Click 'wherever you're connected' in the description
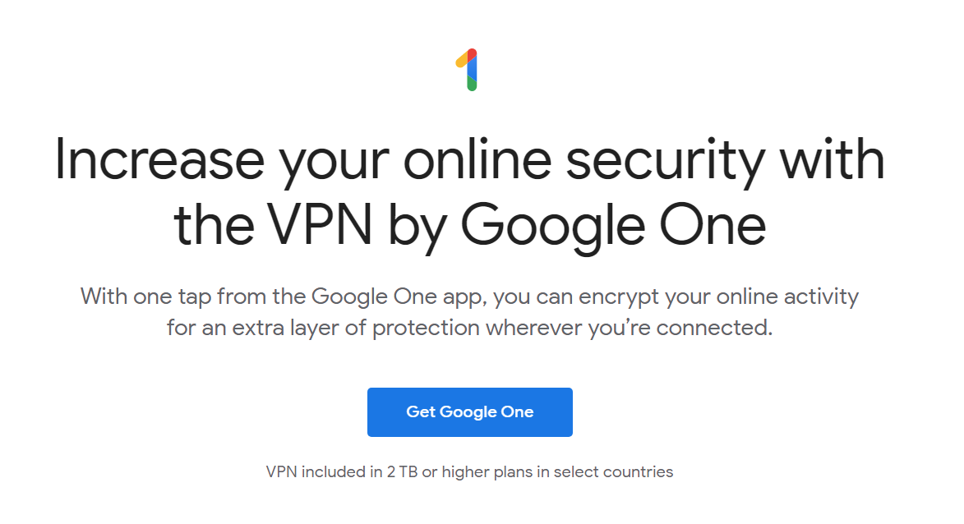964x524 pixels. pos(629,328)
